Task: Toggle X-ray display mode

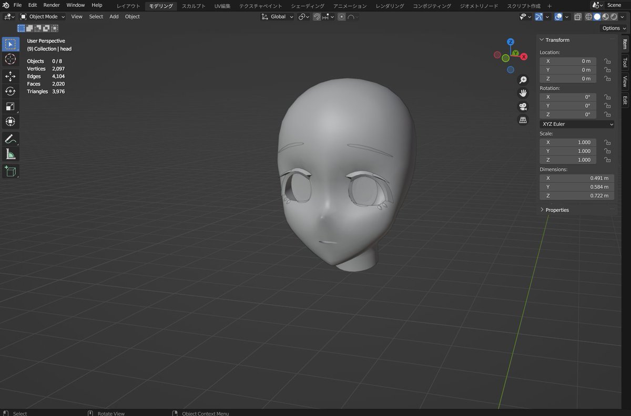Action: (x=577, y=17)
